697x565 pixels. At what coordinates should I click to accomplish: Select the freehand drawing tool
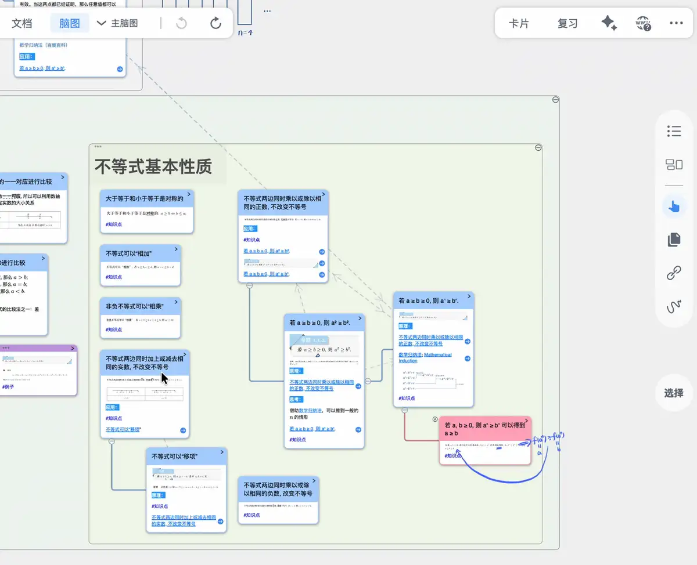pos(674,306)
